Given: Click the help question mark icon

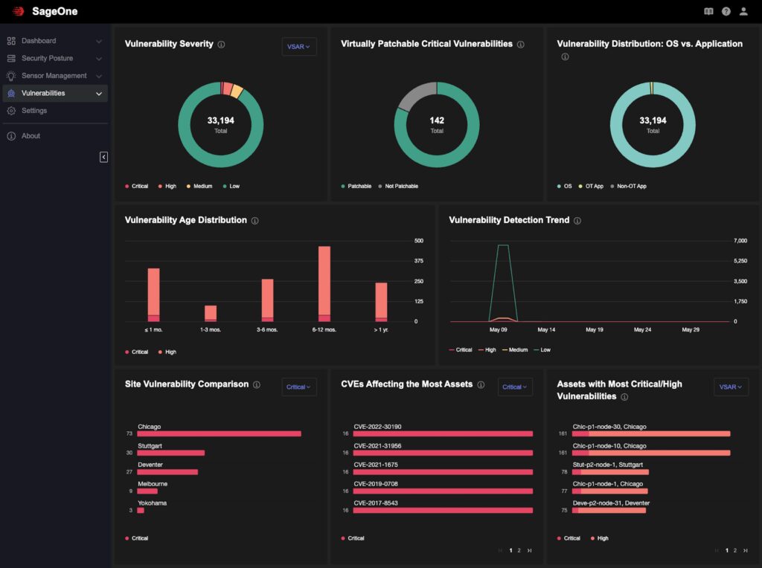Looking at the screenshot, I should click(726, 12).
